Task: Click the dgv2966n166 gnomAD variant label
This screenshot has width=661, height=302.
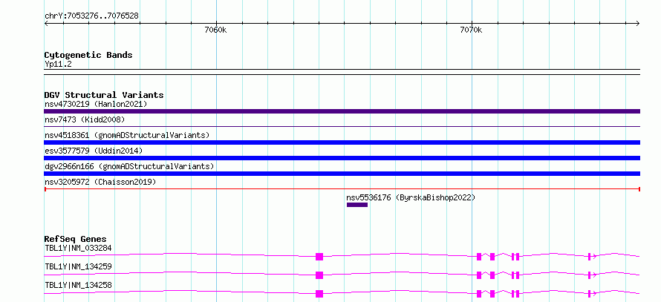Action: tap(129, 166)
